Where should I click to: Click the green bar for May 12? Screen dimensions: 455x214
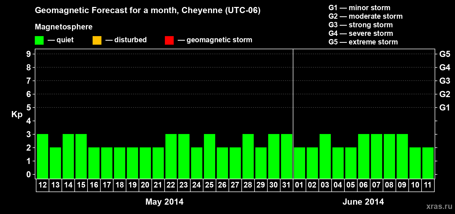tap(43, 156)
